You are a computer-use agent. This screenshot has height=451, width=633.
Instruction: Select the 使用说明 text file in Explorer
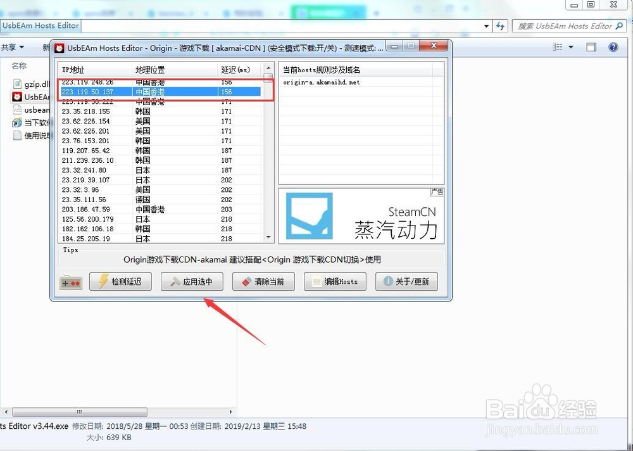point(32,136)
